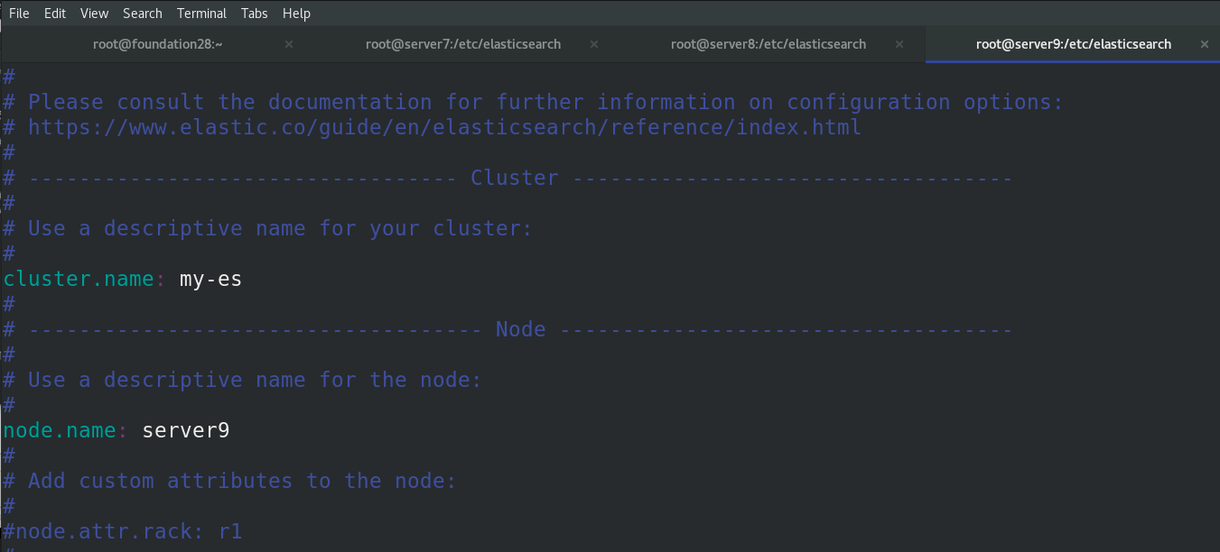Close the root@server9 tab

[x=1205, y=43]
